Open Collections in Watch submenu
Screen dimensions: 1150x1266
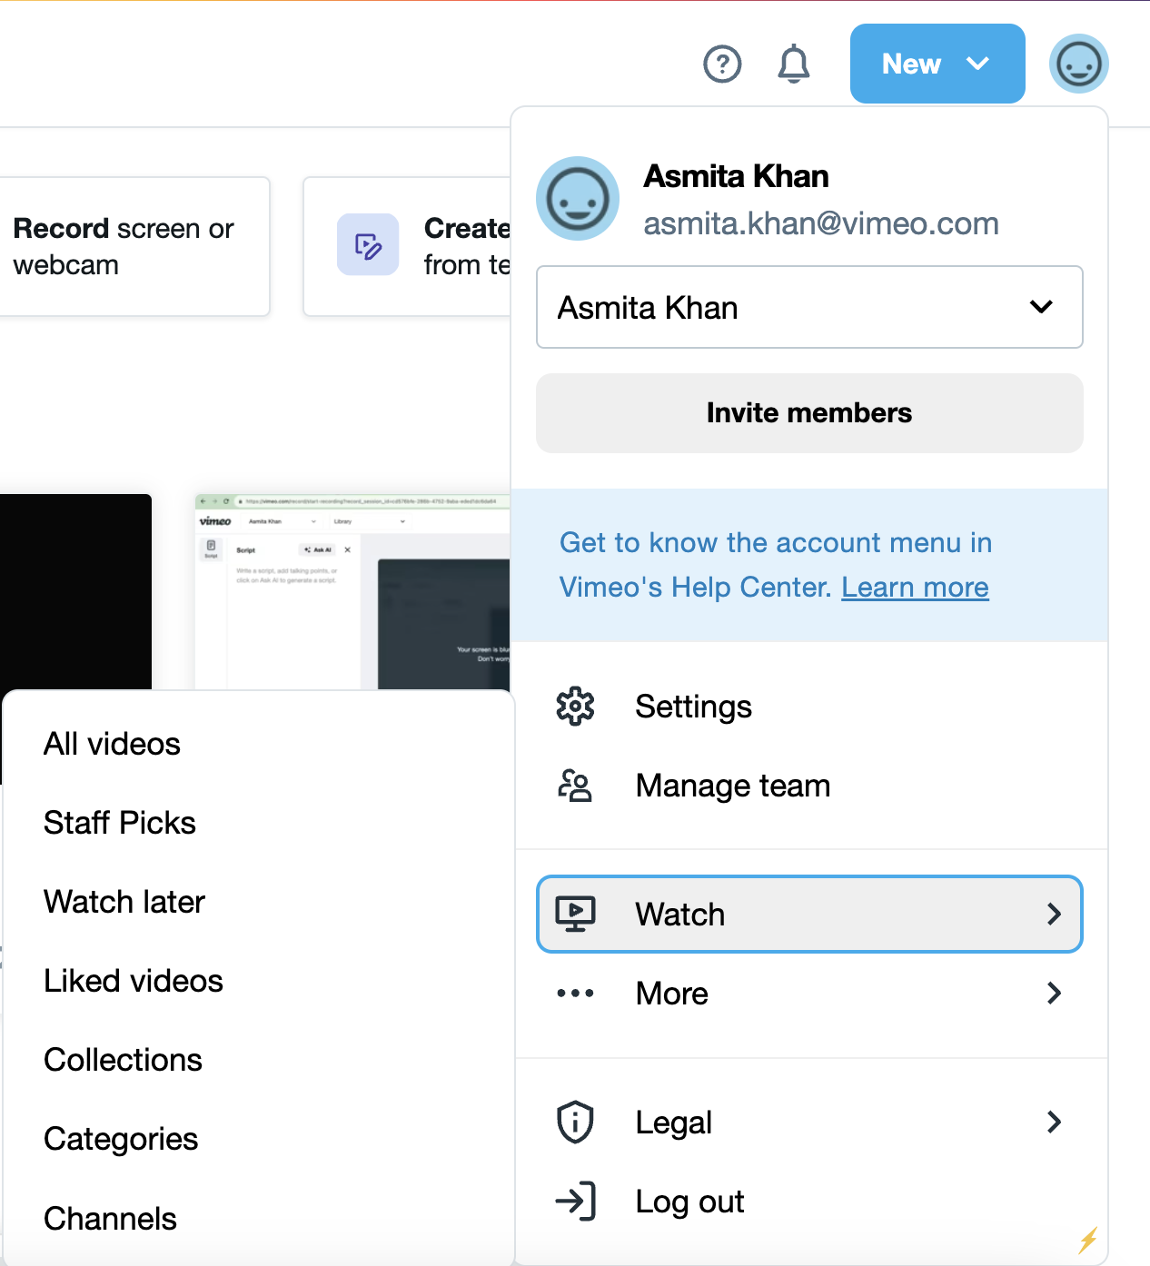pos(124,1060)
